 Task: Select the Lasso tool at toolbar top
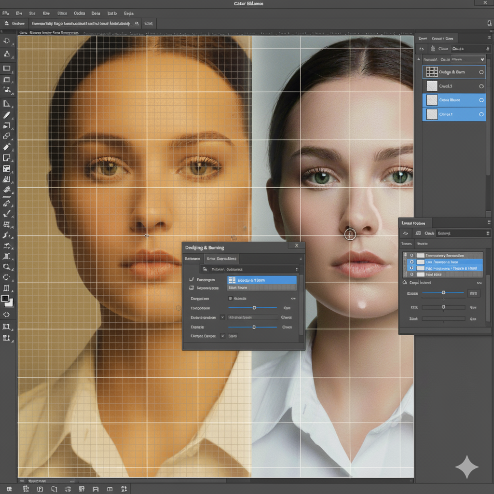click(x=7, y=41)
